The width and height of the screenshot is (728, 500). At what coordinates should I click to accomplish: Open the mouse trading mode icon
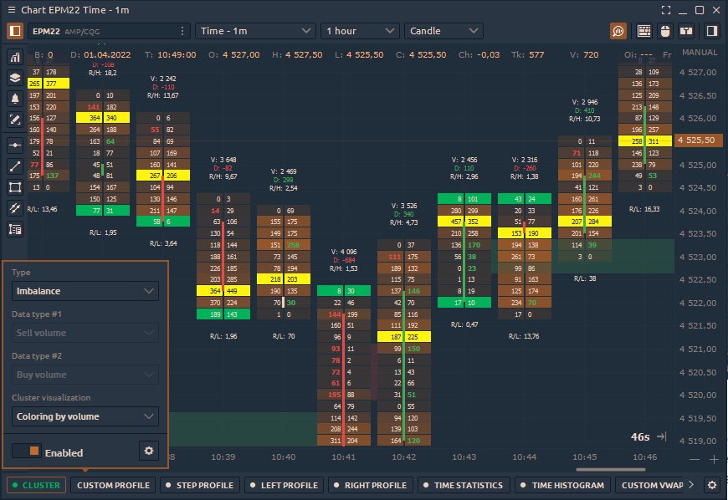[x=665, y=31]
